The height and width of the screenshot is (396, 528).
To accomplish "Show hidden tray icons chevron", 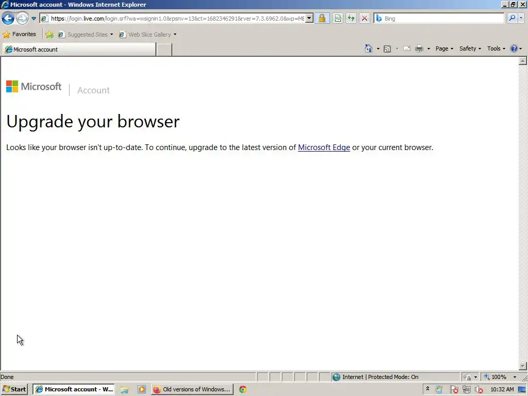I will click(427, 389).
